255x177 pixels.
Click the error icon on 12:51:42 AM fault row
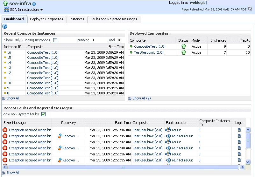point(5,142)
